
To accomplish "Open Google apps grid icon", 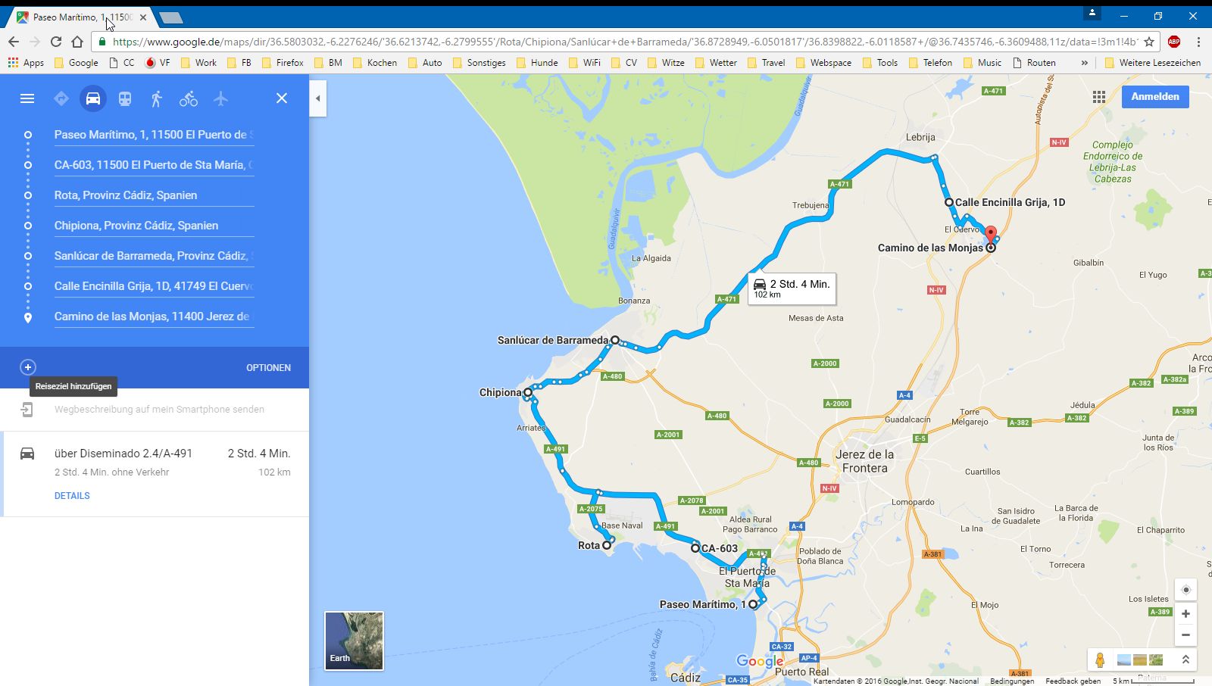I will (1099, 97).
